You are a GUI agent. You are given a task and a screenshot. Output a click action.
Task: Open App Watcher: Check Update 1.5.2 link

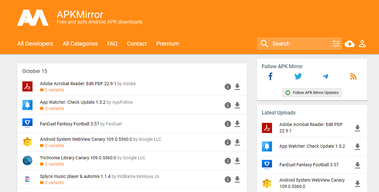[72, 102]
